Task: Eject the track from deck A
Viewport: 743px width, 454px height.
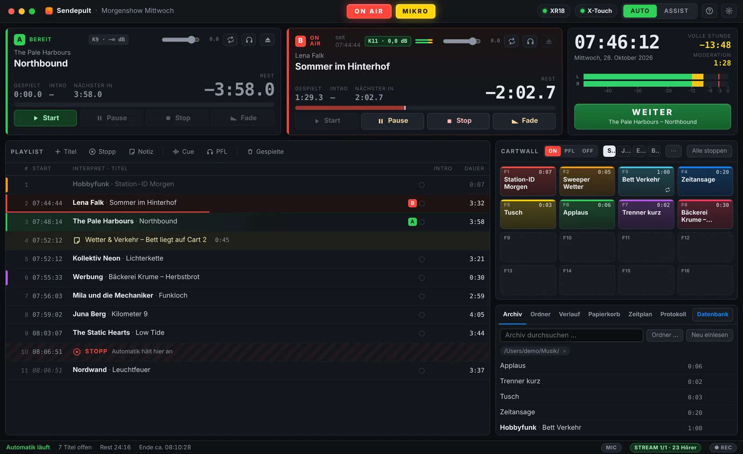Action: [x=267, y=40]
